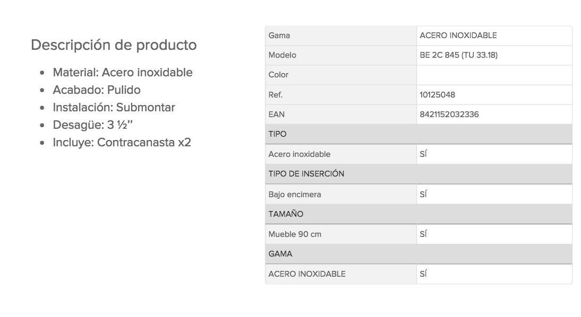Click the Descripción de producto heading
The height and width of the screenshot is (317, 581).
114,45
